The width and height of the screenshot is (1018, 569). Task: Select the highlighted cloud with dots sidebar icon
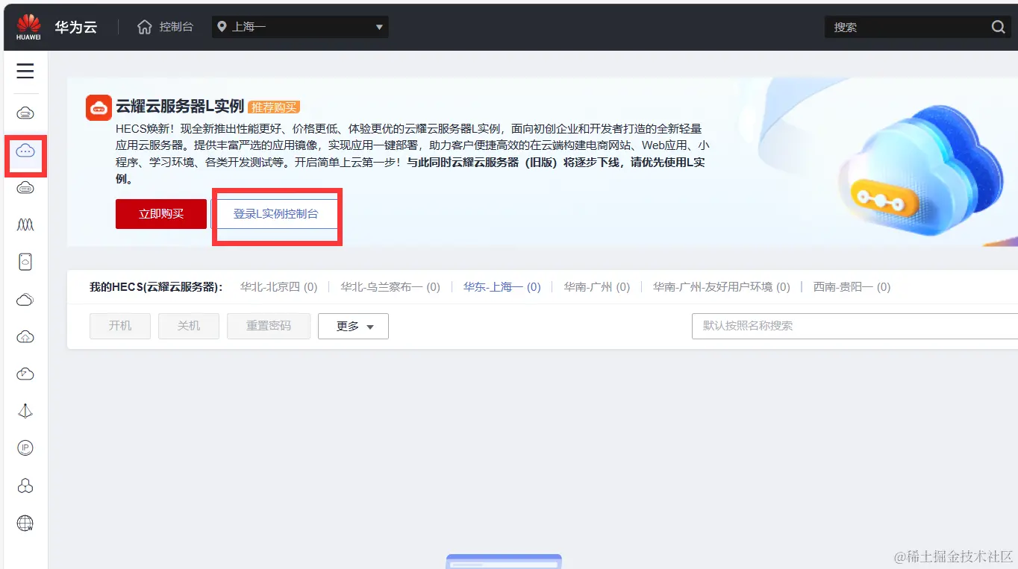(25, 151)
